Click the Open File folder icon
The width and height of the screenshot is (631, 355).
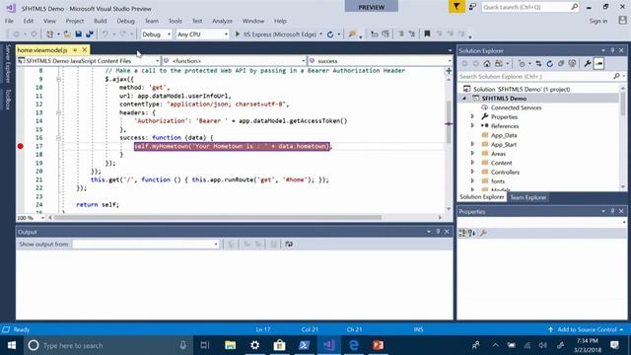(67, 35)
